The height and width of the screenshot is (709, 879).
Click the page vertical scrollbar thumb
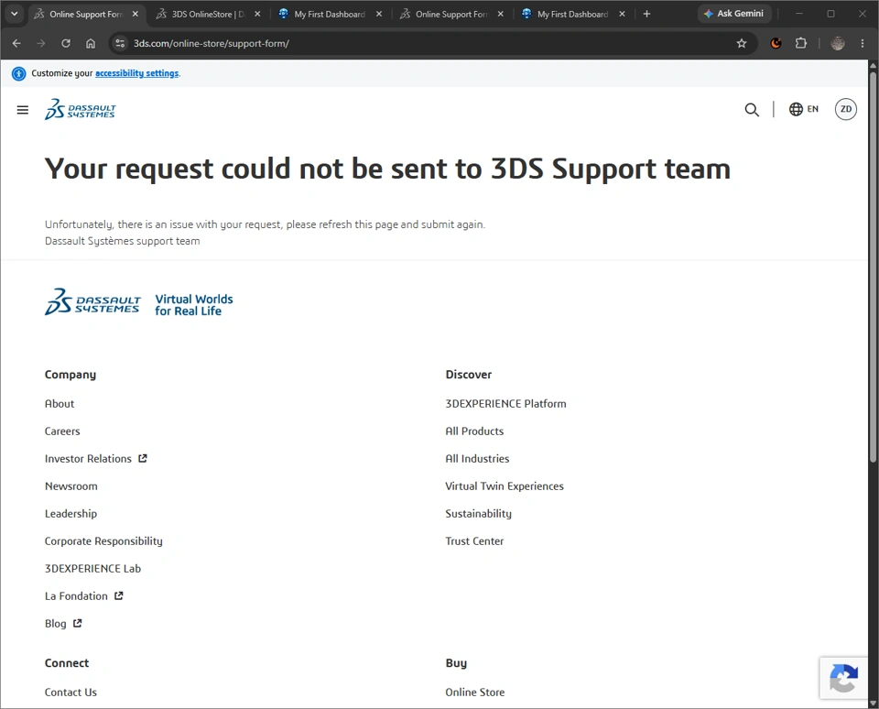tap(873, 267)
